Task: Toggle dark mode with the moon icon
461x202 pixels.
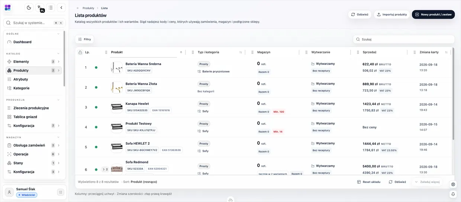Action: click(29, 7)
